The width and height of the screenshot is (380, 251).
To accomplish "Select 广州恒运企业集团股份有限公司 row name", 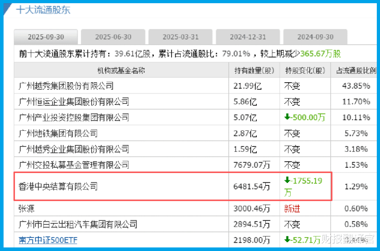I will click(74, 102).
